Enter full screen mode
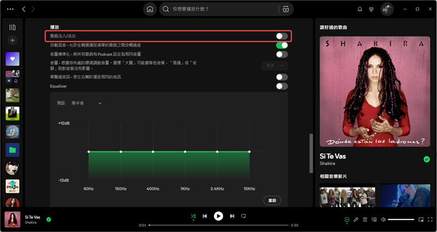This screenshot has width=437, height=232. (430, 220)
